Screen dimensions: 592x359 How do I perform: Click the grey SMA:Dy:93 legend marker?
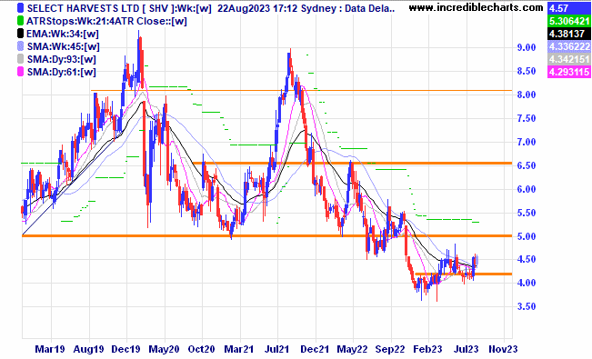(x=20, y=59)
